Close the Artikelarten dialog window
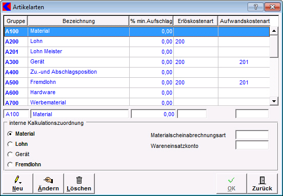The width and height of the screenshot is (283, 196). tap(272, 7)
